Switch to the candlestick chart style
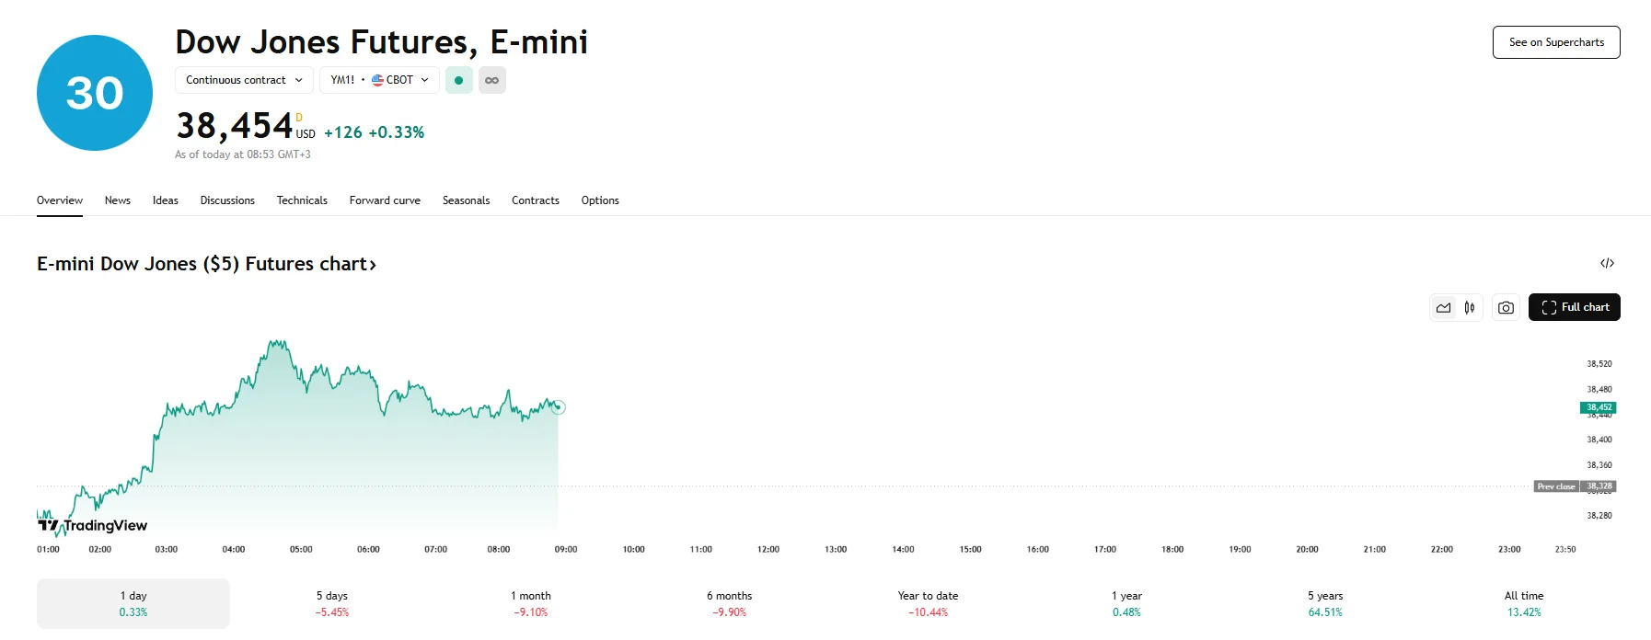This screenshot has width=1651, height=640. pyautogui.click(x=1470, y=308)
